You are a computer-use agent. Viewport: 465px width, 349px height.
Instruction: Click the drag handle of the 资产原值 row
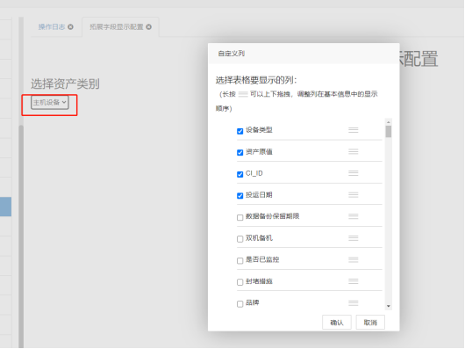tap(354, 151)
